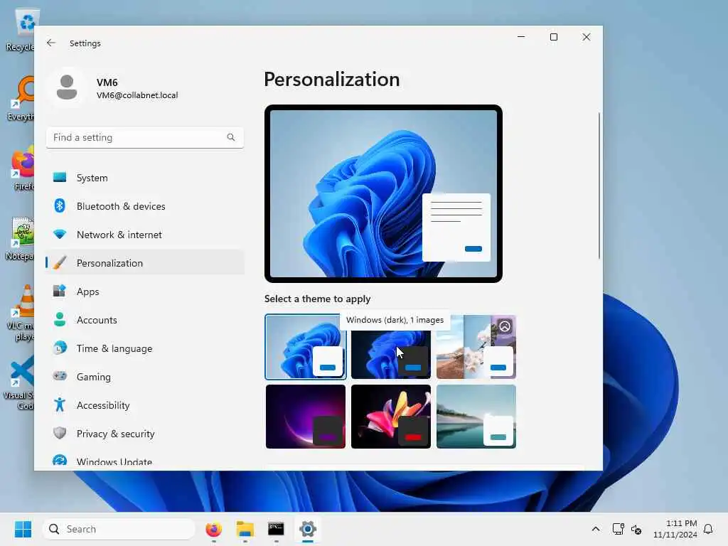Go to Accounts settings
728x546 pixels.
click(145, 319)
